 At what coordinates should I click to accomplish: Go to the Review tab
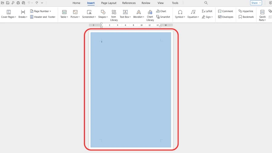[x=146, y=3]
